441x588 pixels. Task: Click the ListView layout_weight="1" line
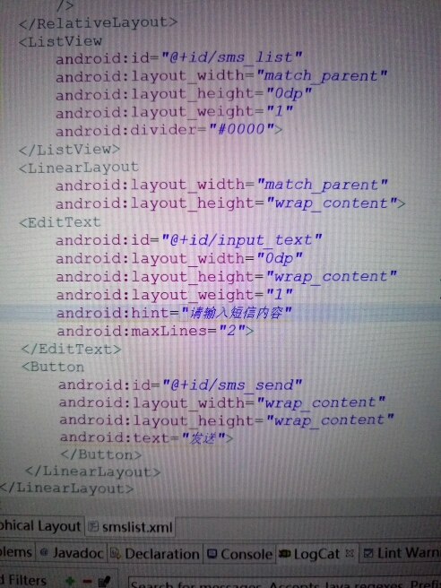[x=175, y=112]
